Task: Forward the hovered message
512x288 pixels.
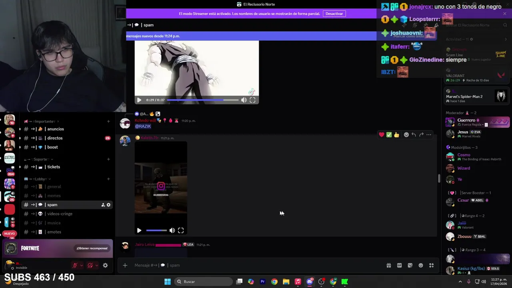Action: [421, 135]
